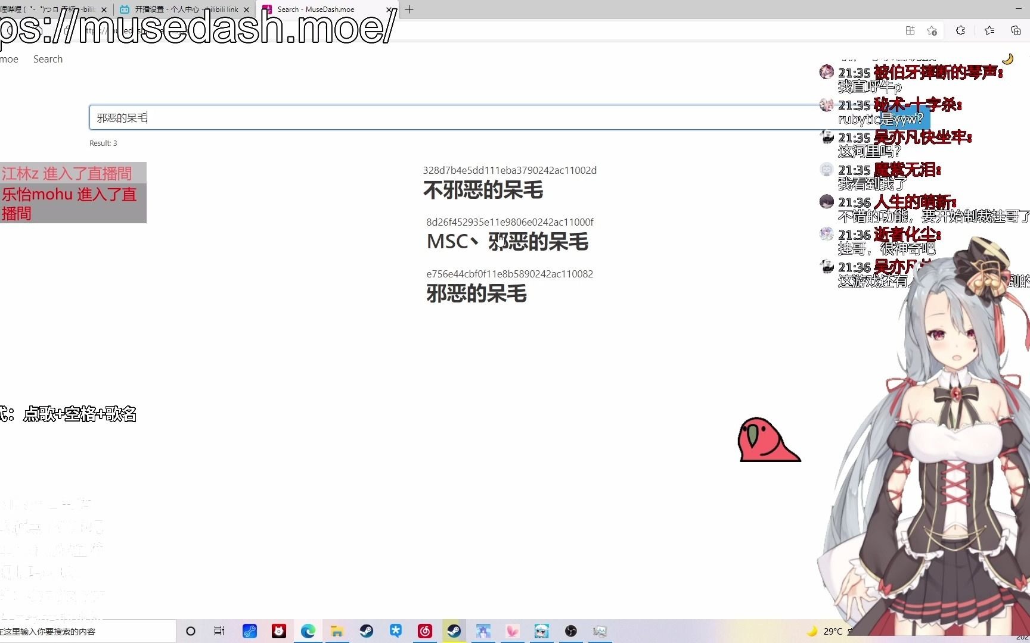Open File Explorer from the taskbar
Screen dimensions: 1030x643
click(x=337, y=631)
